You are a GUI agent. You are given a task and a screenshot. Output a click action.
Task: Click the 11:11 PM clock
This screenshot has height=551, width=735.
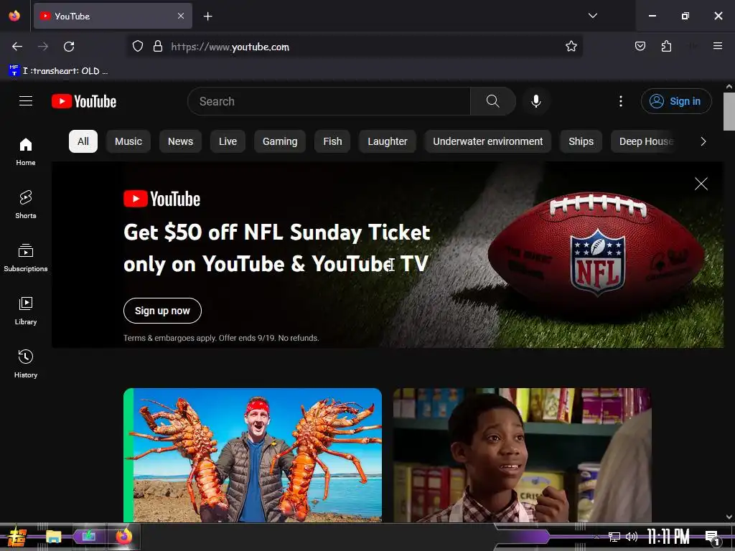668,537
